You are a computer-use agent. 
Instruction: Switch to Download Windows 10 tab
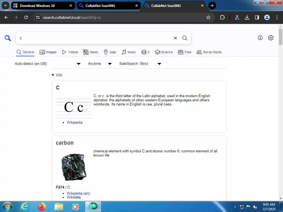(x=43, y=6)
